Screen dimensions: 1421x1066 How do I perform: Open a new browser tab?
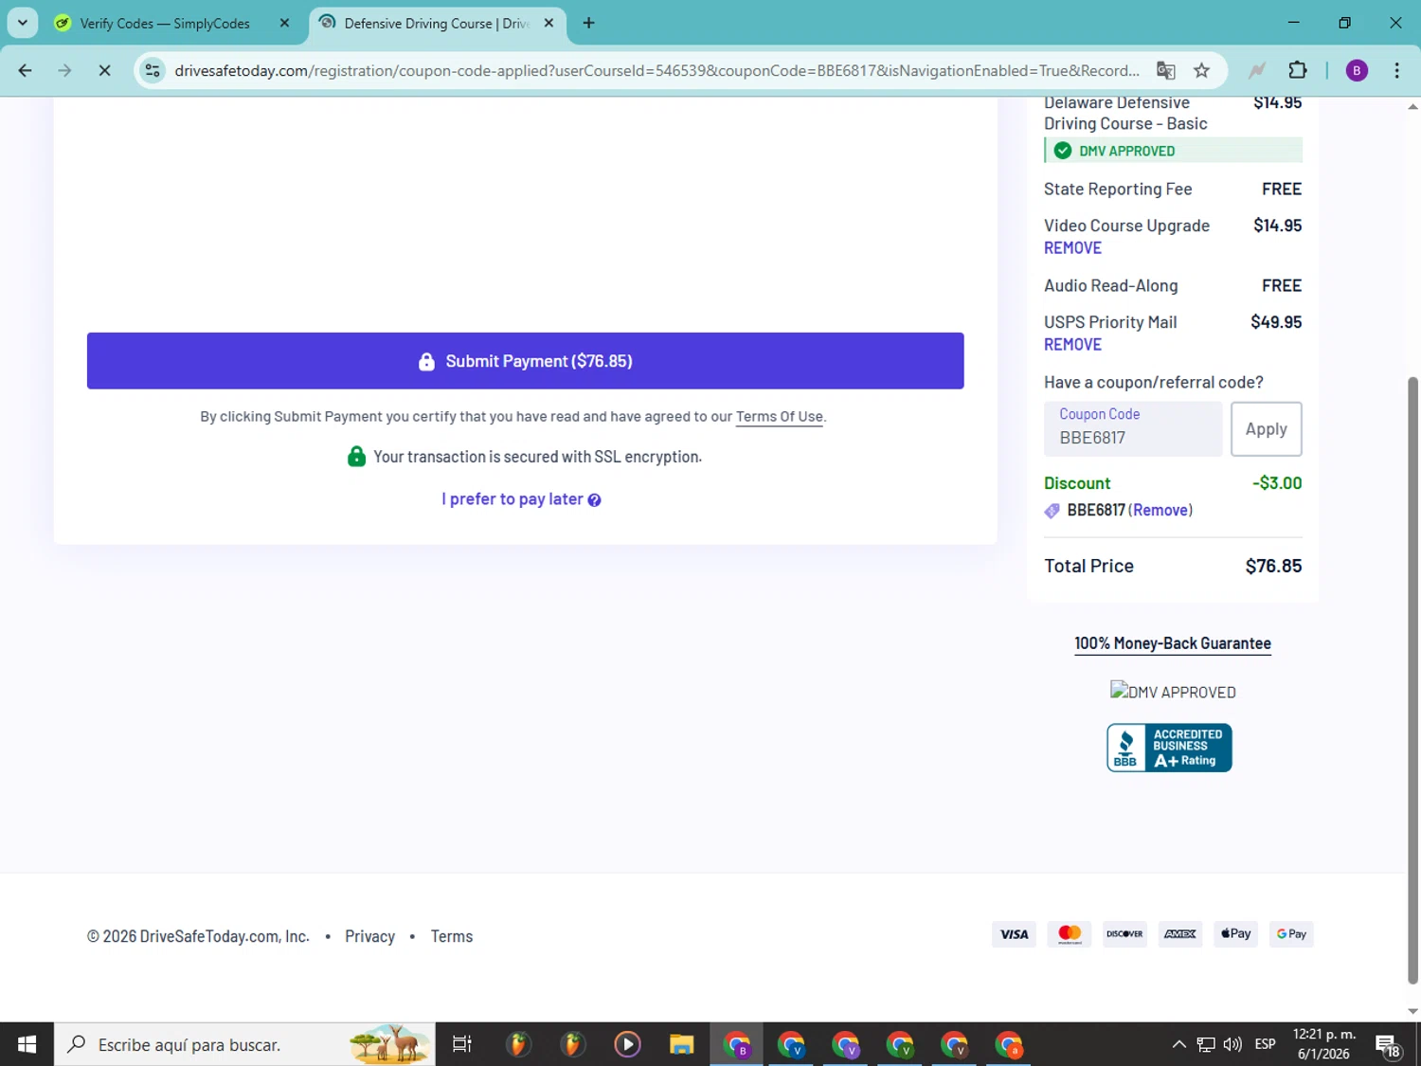point(589,24)
